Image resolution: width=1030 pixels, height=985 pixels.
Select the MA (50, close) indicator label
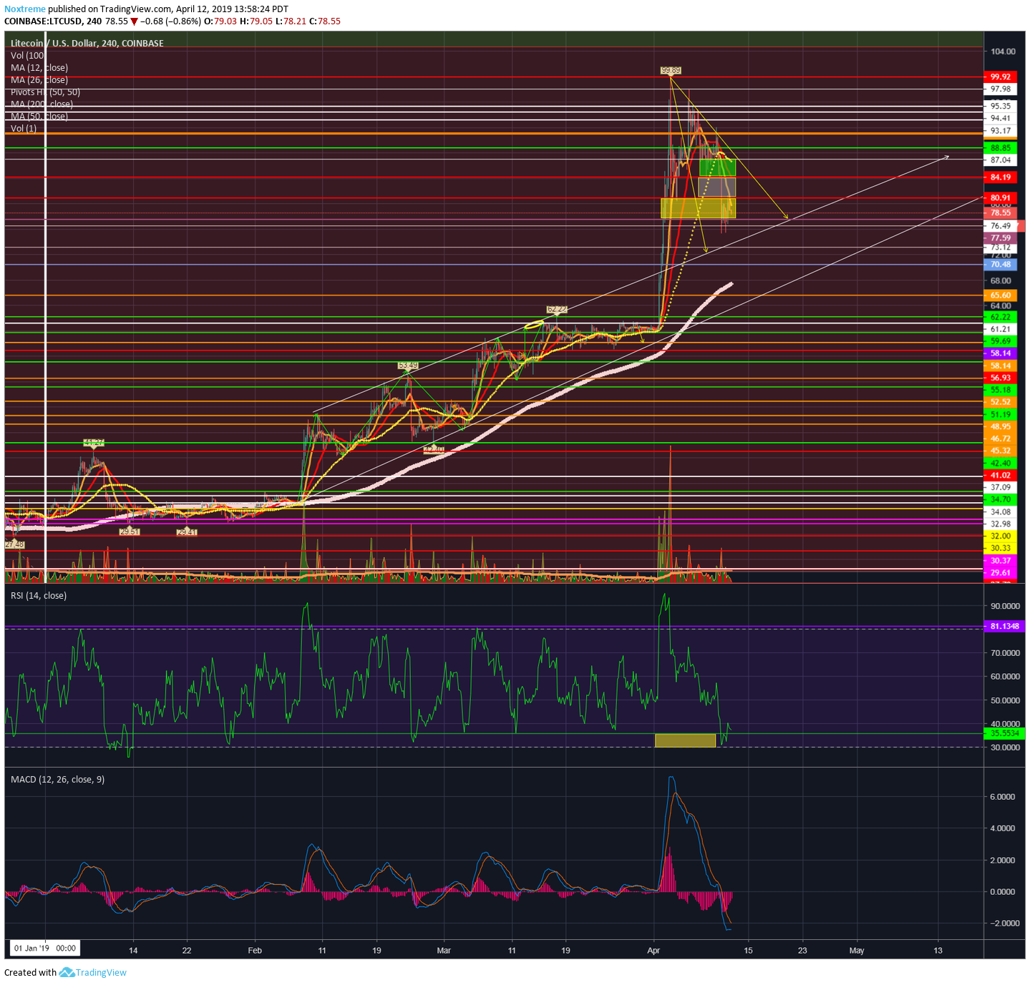(x=39, y=116)
